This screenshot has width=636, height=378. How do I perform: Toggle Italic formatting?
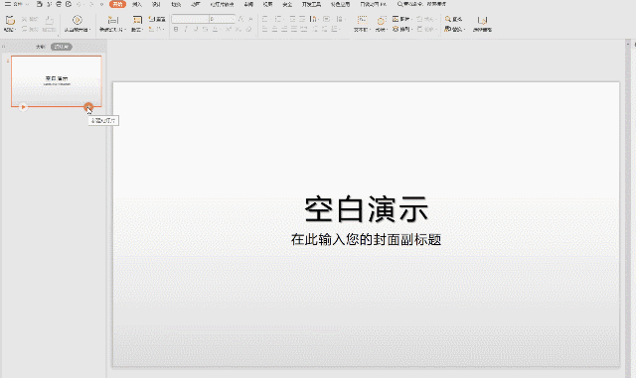tap(186, 29)
